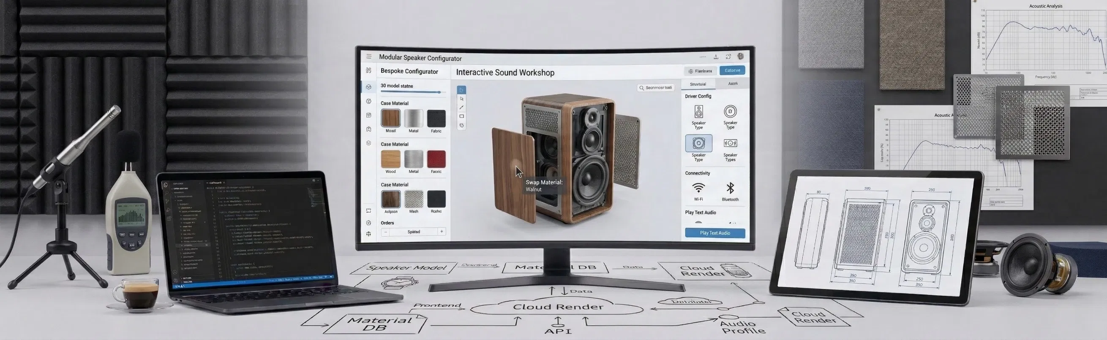Viewport: 1107px width, 340px height.
Task: Click the Connectivity section label
Action: tap(698, 173)
